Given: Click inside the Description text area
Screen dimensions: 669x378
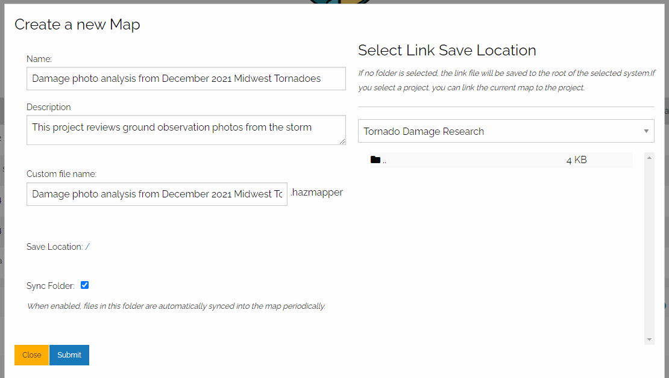Looking at the screenshot, I should point(186,129).
